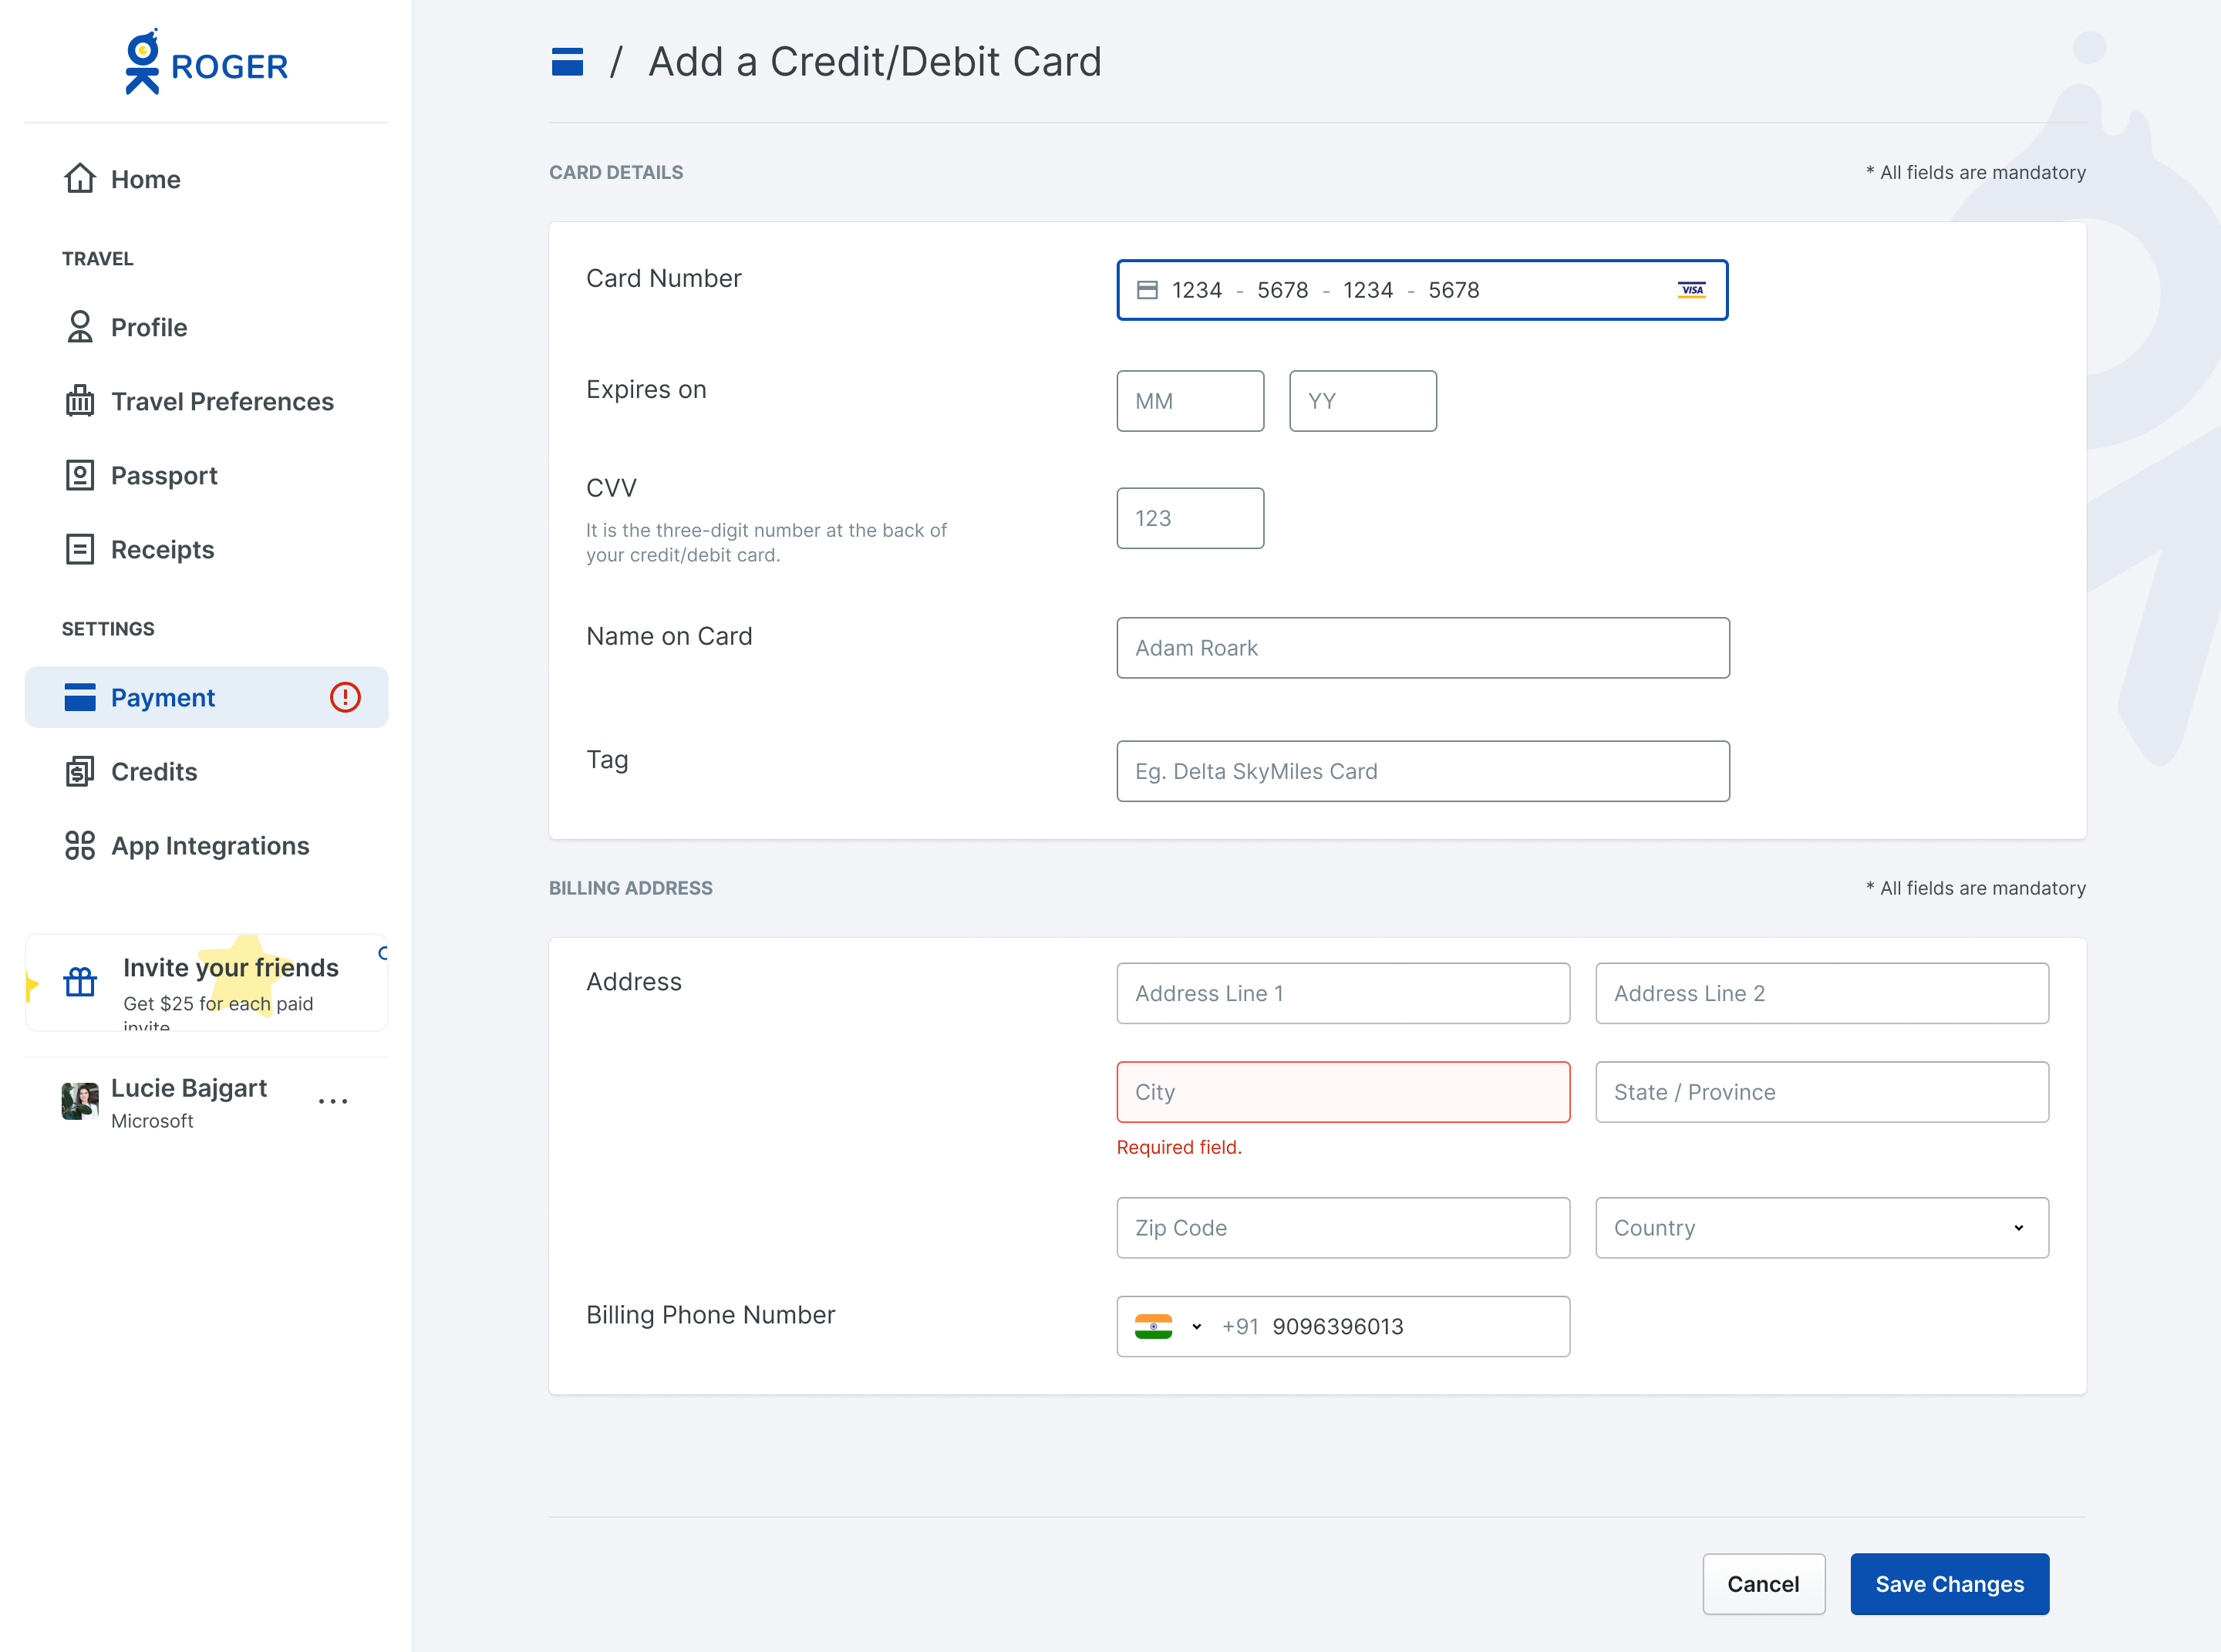Click Lucie Bajgart's avatar thumbnail
The width and height of the screenshot is (2221, 1652).
(x=80, y=1101)
